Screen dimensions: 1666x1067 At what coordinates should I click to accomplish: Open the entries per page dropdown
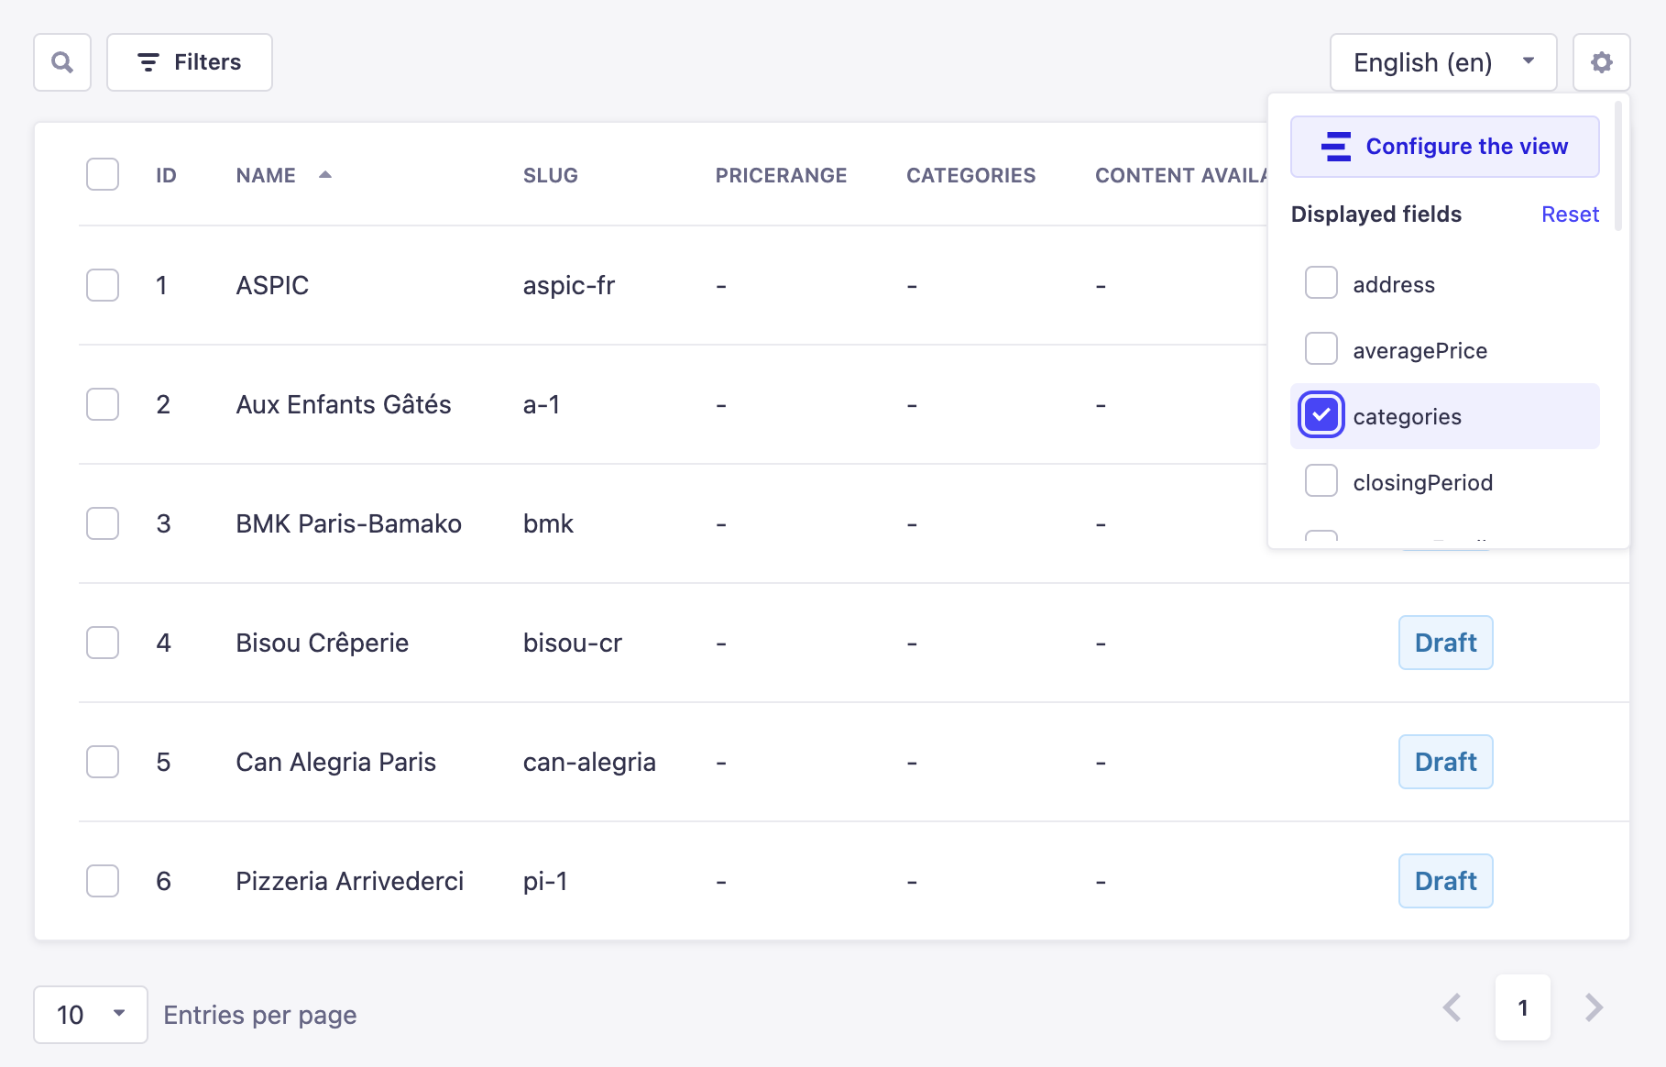click(x=90, y=1015)
